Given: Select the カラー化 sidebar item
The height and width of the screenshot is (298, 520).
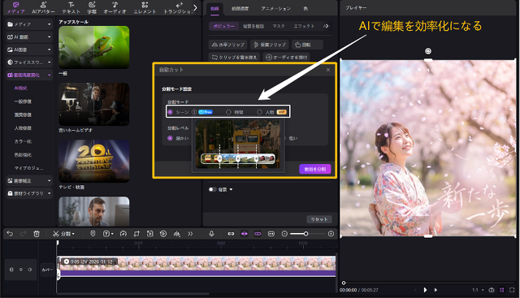Looking at the screenshot, I should [x=23, y=141].
